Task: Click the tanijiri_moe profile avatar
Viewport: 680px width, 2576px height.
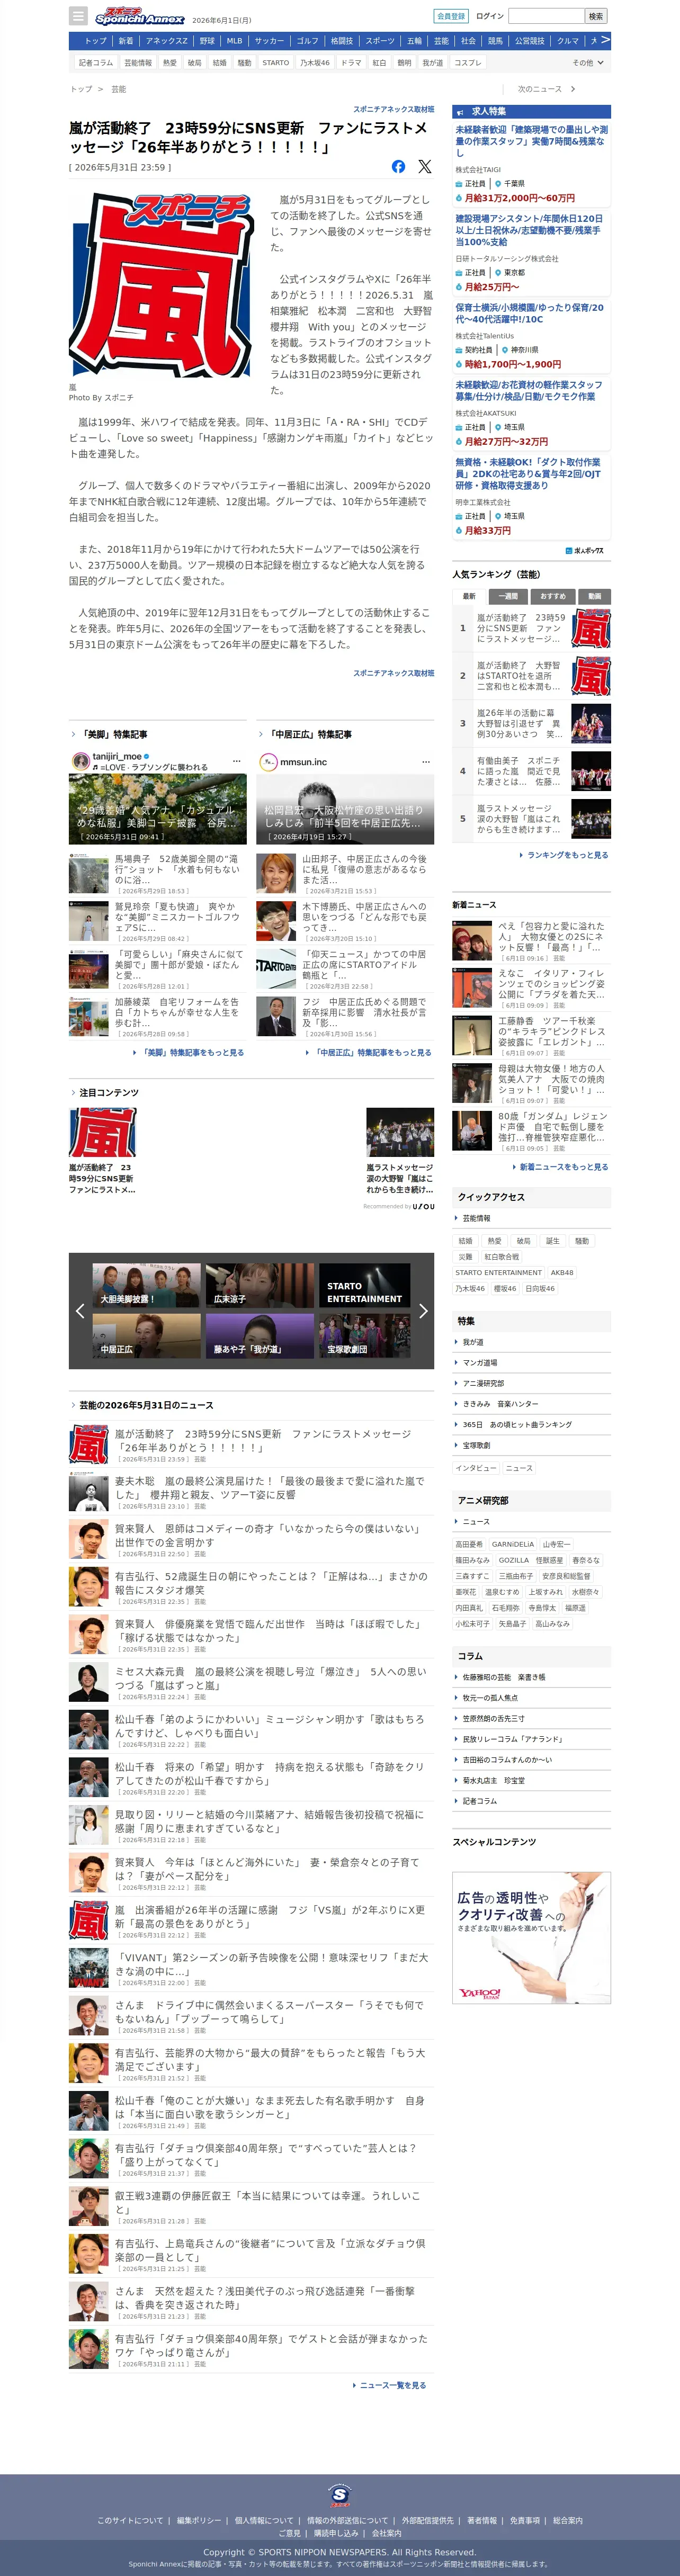Action: pyautogui.click(x=81, y=761)
